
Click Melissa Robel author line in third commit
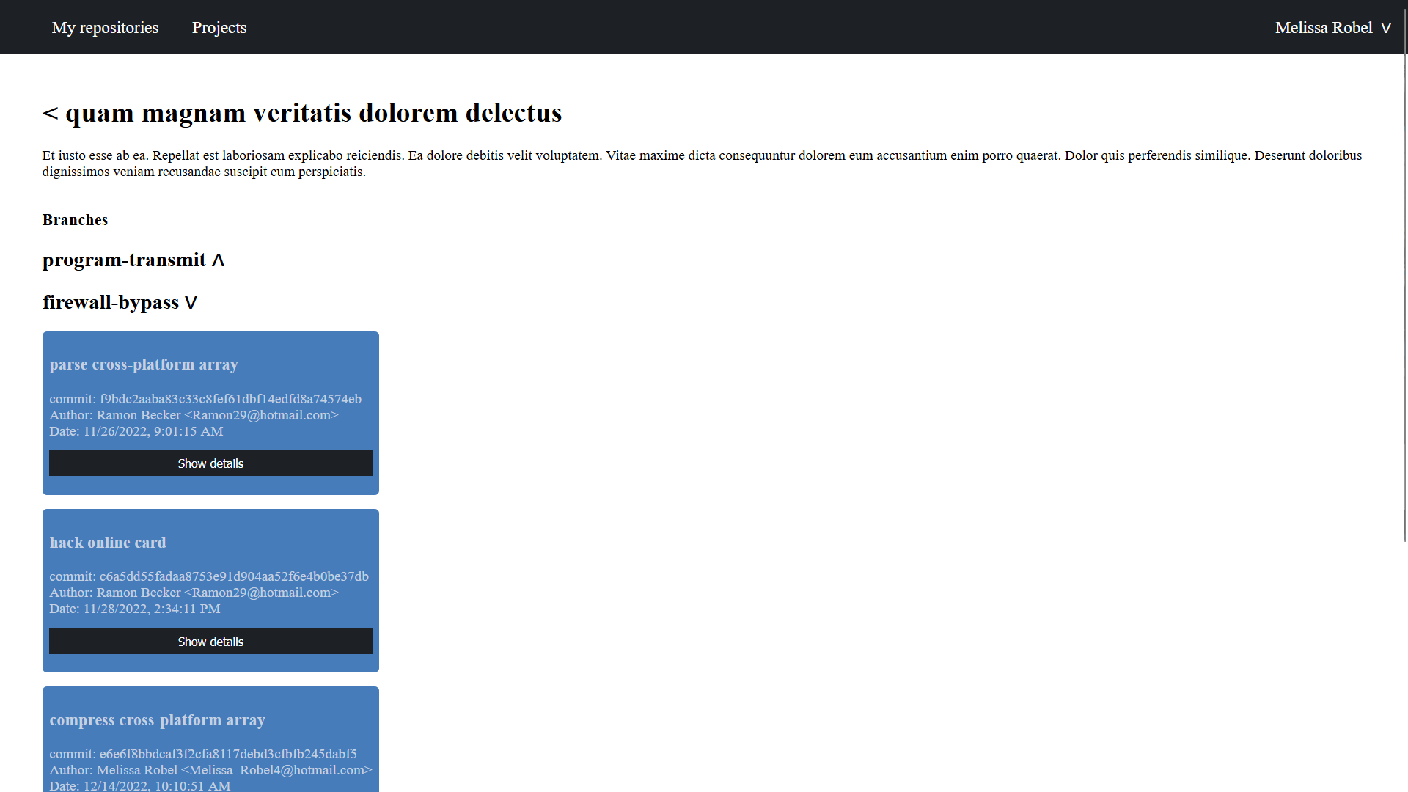tap(210, 770)
